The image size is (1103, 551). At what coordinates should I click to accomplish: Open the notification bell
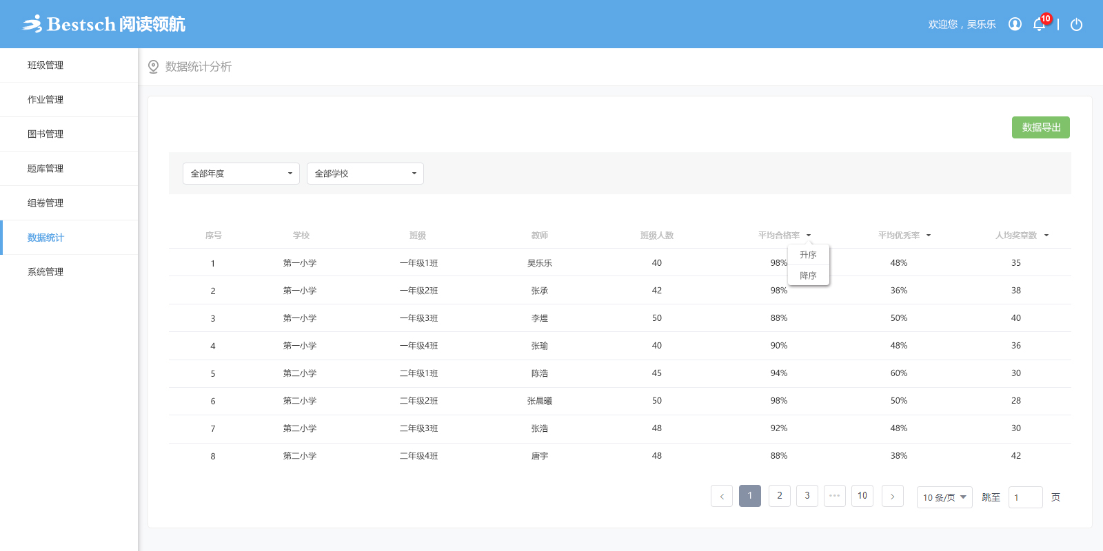(1040, 25)
